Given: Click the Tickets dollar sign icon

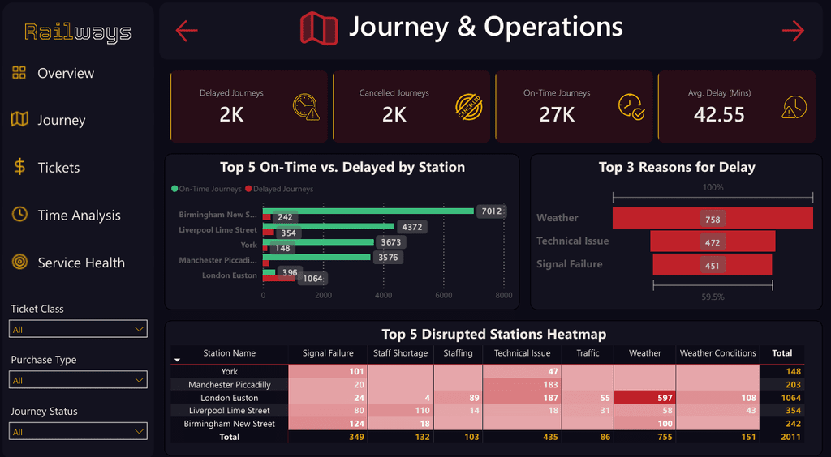Looking at the screenshot, I should click(x=19, y=167).
